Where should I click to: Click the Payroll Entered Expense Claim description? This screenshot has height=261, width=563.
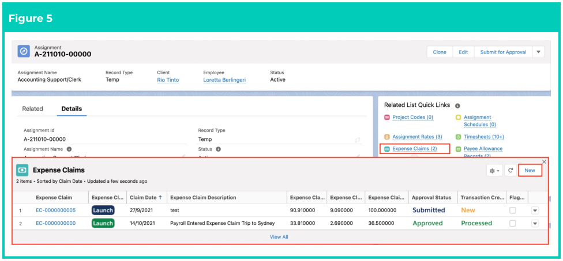(222, 223)
